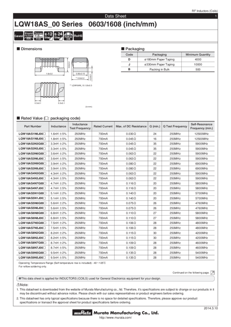The image size is (231, 327).
Task: Click the muRata logo in the footer
Action: click(x=82, y=312)
